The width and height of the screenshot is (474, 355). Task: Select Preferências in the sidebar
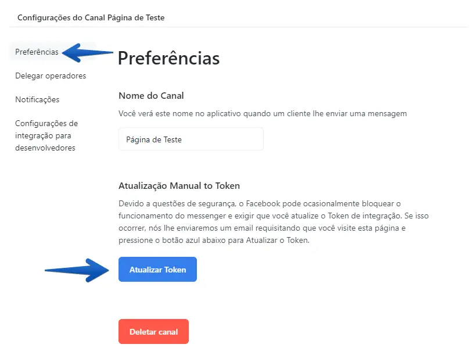point(37,52)
